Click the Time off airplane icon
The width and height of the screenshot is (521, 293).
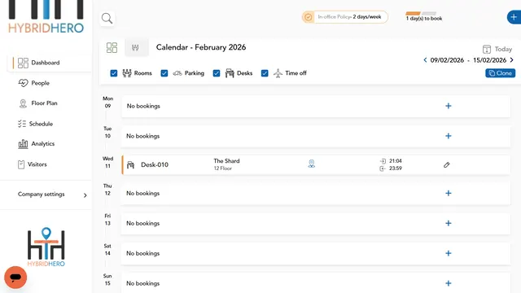(x=278, y=73)
